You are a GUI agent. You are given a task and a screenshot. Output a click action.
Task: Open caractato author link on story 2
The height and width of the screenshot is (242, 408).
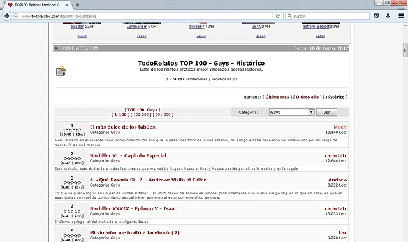point(336,155)
